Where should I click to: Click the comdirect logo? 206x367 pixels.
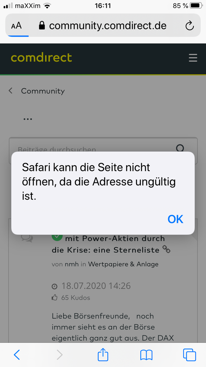(41, 58)
